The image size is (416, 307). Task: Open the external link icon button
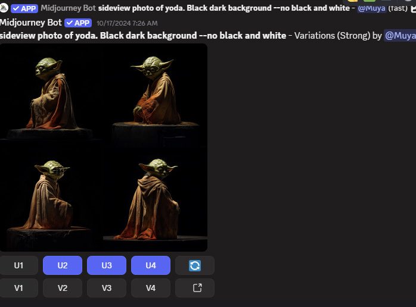click(x=195, y=288)
